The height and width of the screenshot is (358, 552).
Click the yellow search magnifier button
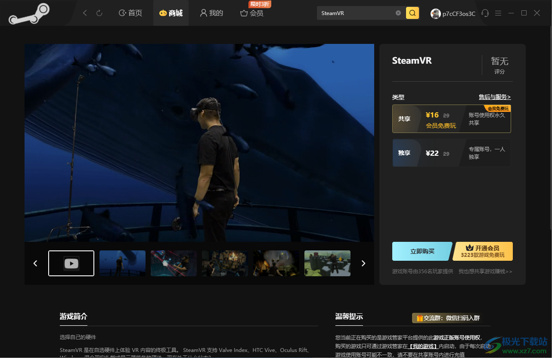412,13
